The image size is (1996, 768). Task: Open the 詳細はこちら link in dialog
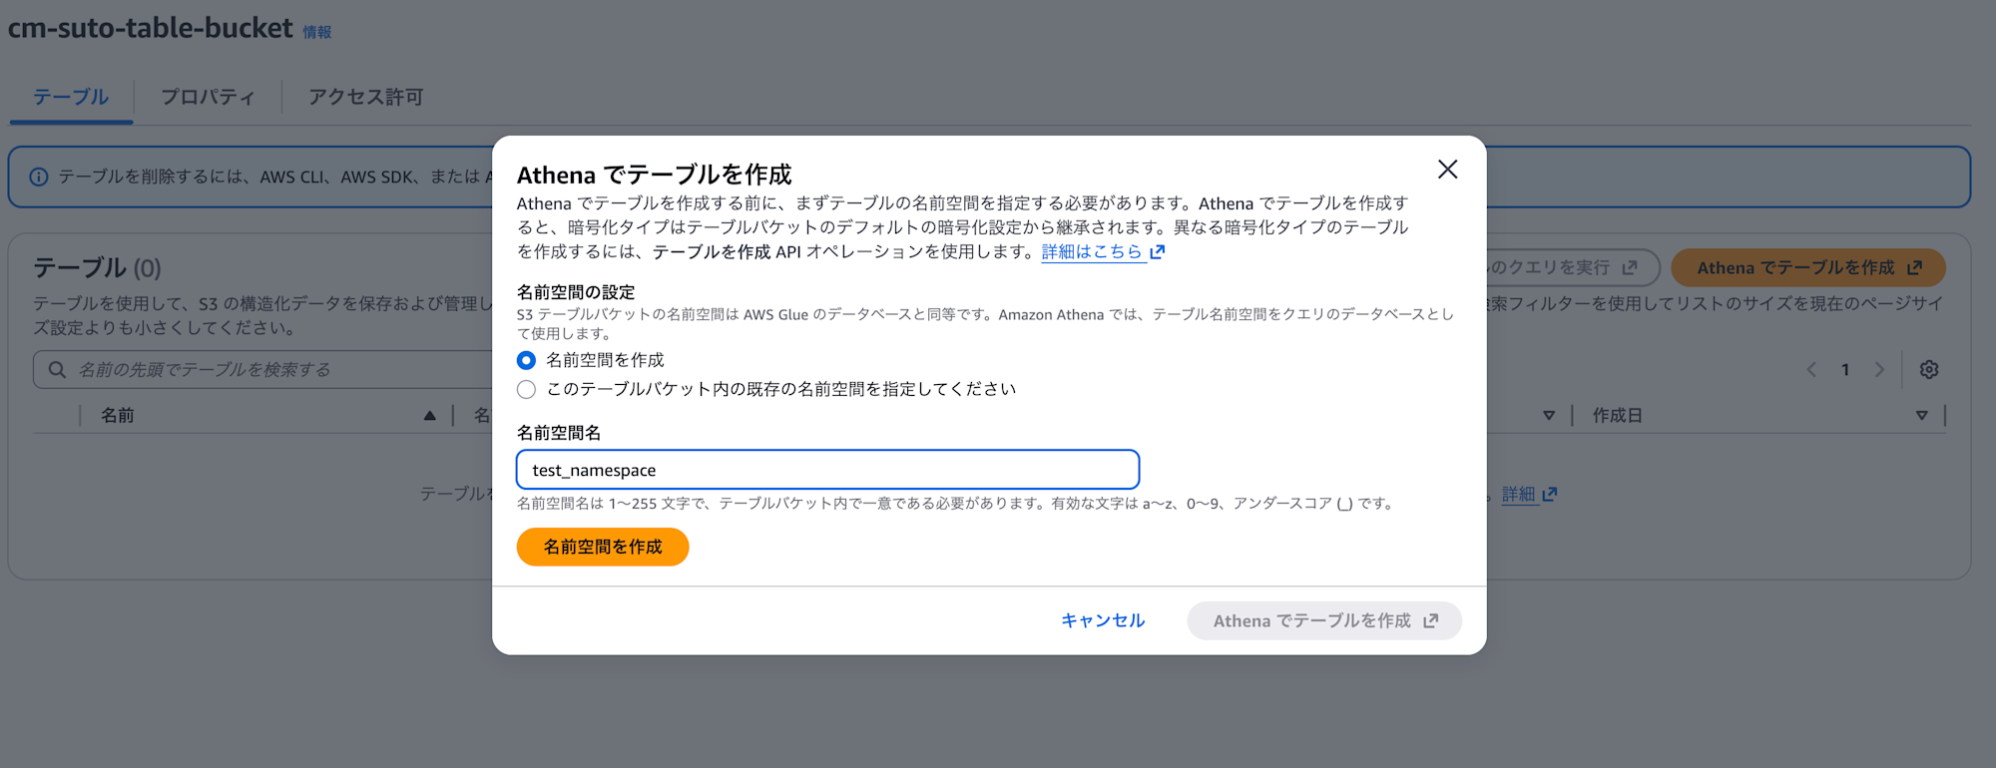[x=1092, y=251]
